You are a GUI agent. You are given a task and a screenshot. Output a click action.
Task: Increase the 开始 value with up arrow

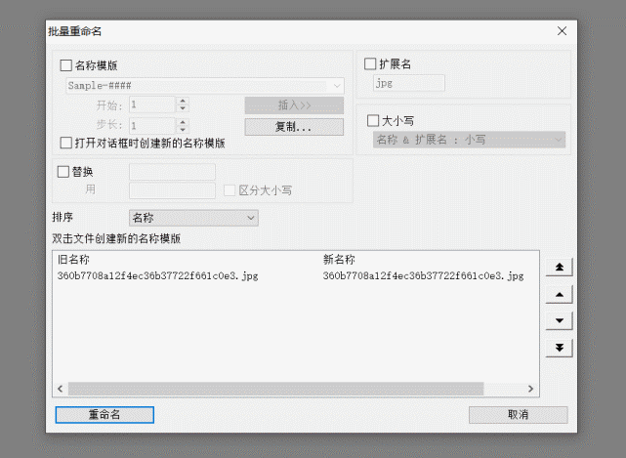click(x=183, y=102)
